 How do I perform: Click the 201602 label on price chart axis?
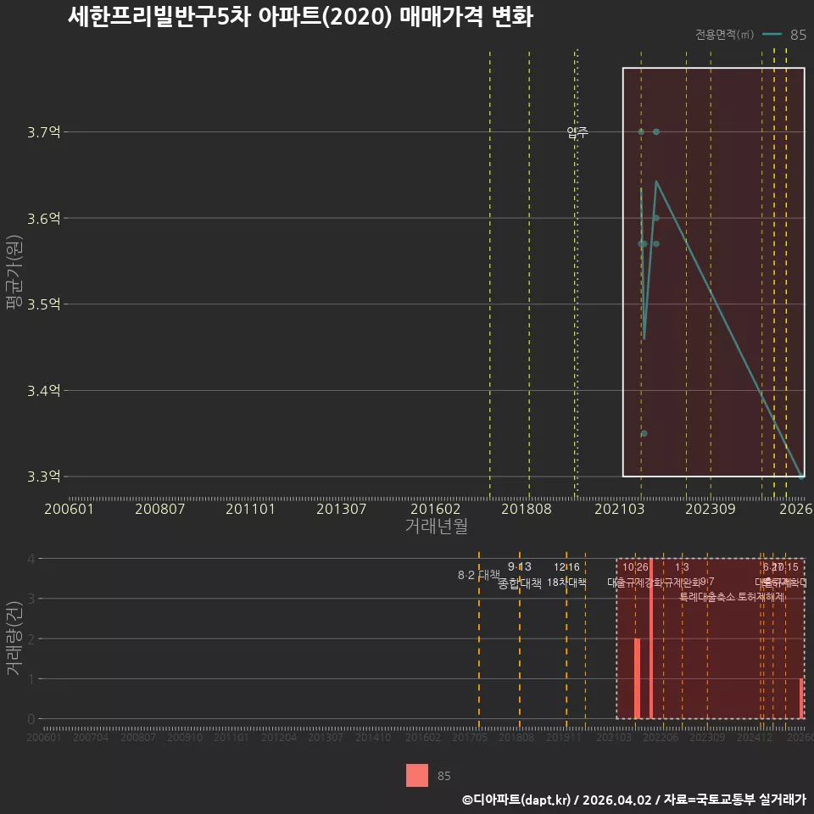pyautogui.click(x=435, y=509)
